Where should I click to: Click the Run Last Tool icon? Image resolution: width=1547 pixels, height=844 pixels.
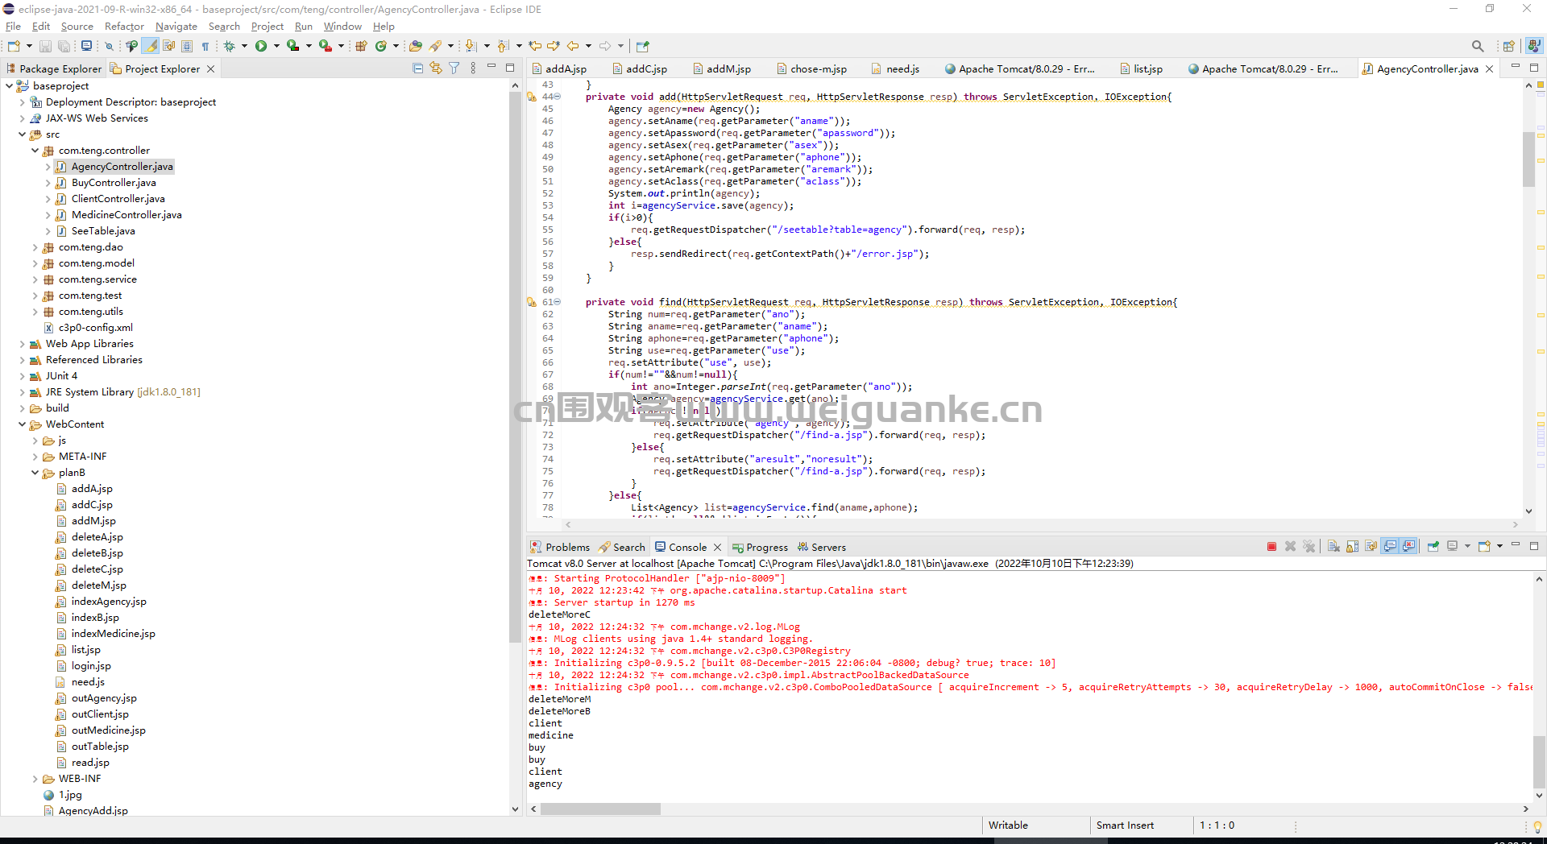[326, 46]
